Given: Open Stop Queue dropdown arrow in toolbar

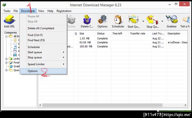Looking at the screenshot, I should point(162,21).
